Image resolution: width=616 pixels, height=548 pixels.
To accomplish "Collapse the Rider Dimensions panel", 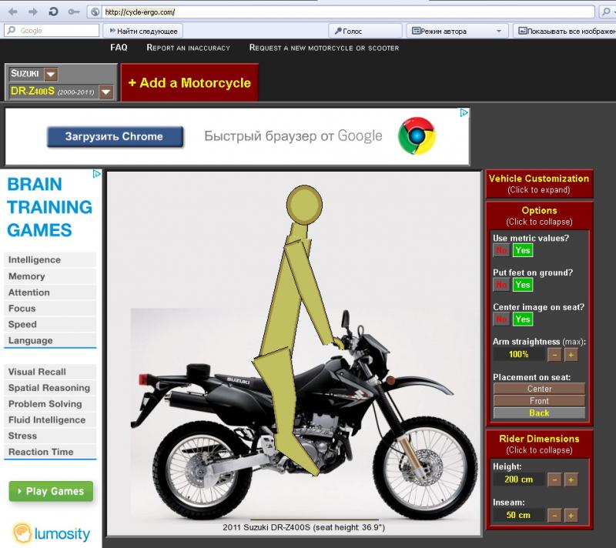I will coord(539,444).
